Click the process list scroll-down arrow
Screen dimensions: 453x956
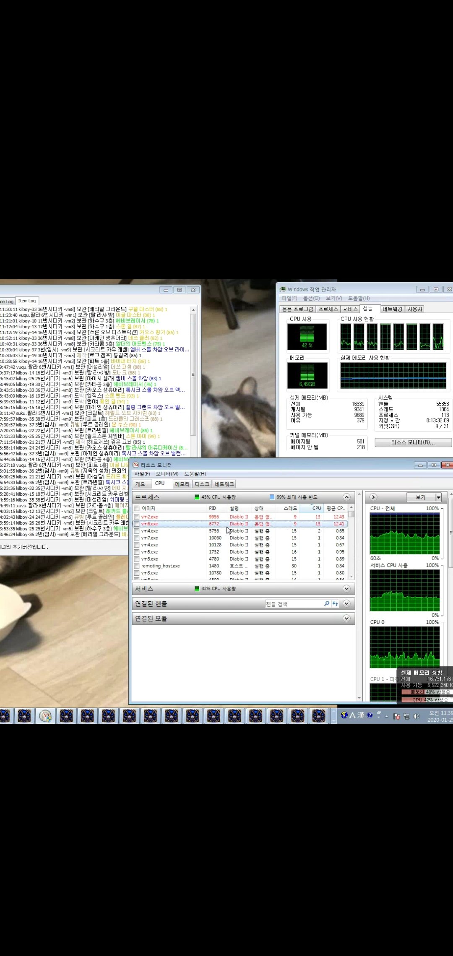pos(351,577)
